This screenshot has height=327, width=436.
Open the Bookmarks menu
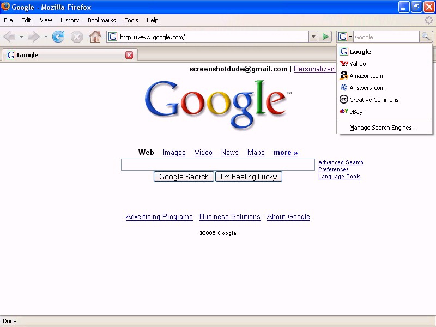(102, 20)
